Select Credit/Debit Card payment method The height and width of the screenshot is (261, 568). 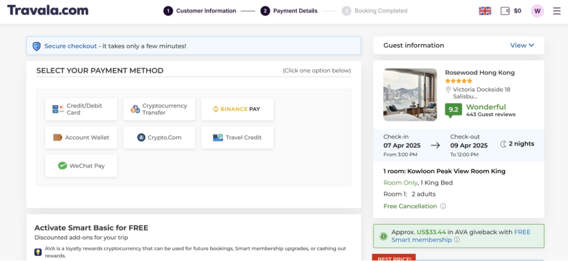(x=81, y=109)
